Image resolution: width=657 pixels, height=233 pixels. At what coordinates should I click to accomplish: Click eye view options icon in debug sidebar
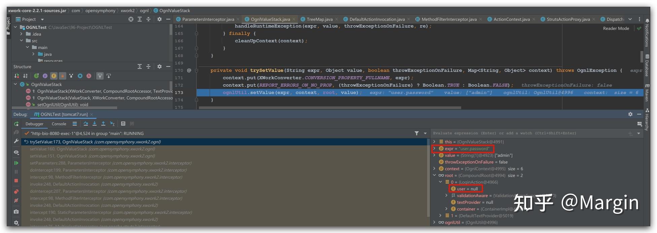[16, 152]
